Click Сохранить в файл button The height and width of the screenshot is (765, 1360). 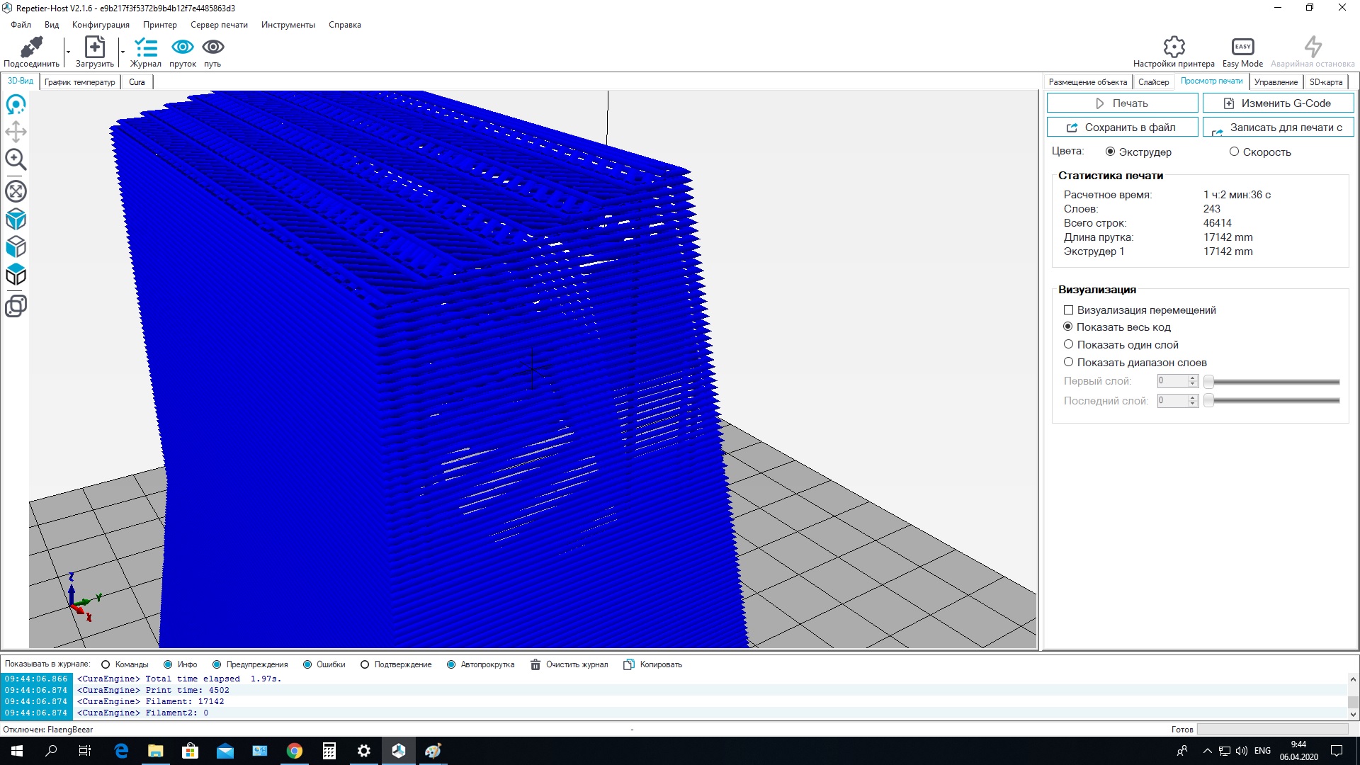click(x=1122, y=127)
